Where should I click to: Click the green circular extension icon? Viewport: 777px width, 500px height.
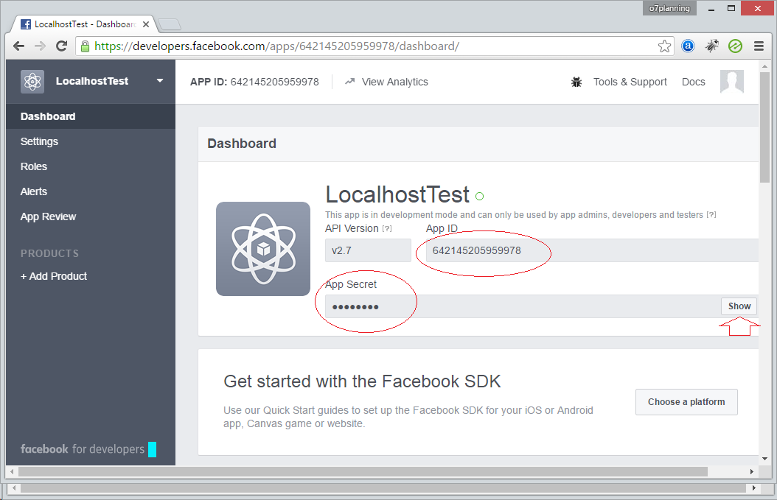pos(736,46)
